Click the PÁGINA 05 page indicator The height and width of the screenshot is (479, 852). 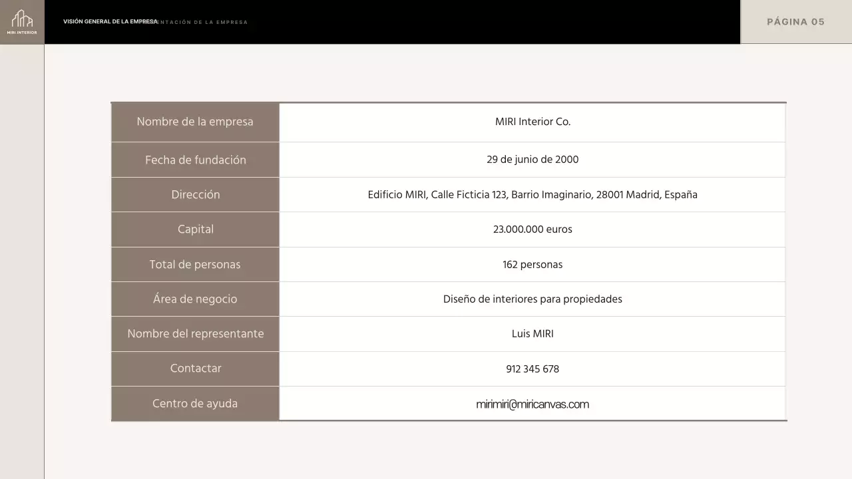pos(795,21)
